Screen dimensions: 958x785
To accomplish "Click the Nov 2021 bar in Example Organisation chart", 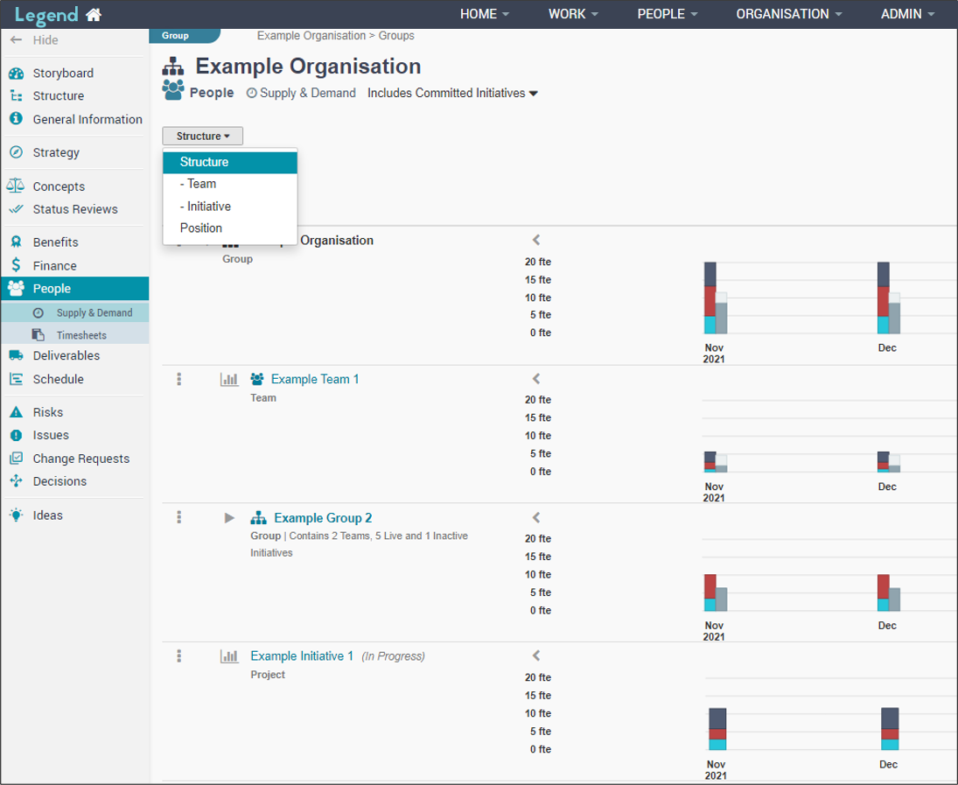I will (x=710, y=298).
